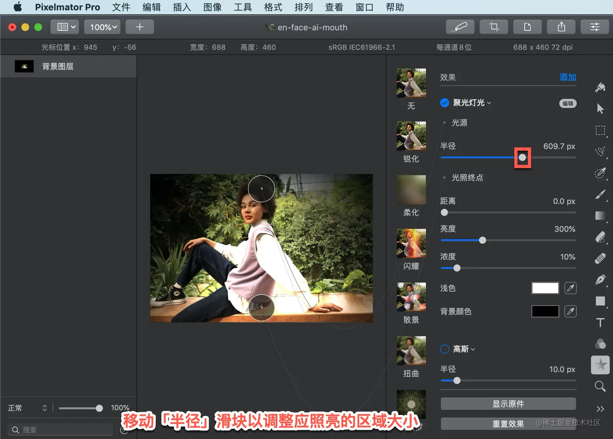Click 添加 to add an effect
The width and height of the screenshot is (613, 439).
click(x=568, y=77)
